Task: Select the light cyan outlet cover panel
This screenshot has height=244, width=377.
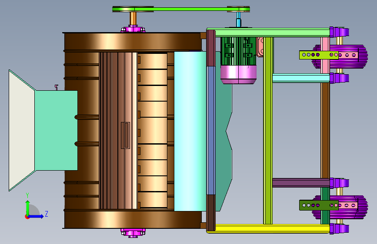Action: 190,131
